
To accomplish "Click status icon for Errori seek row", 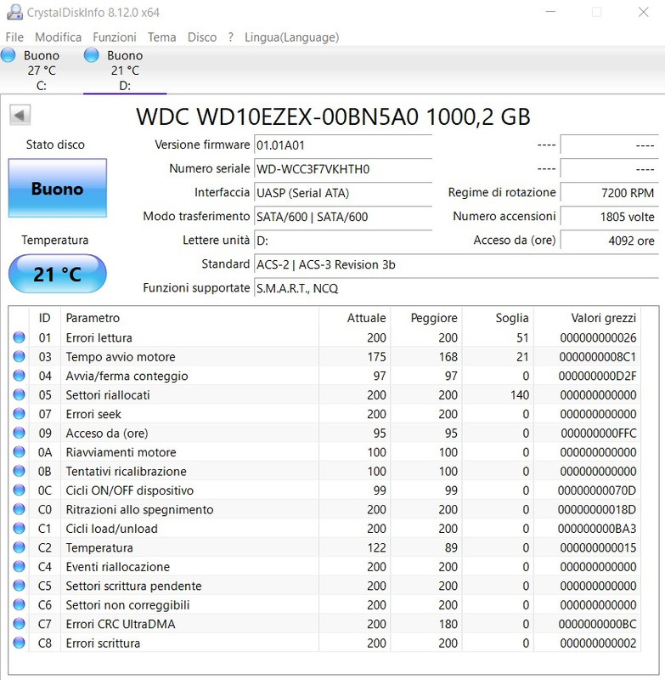I will click(x=19, y=414).
